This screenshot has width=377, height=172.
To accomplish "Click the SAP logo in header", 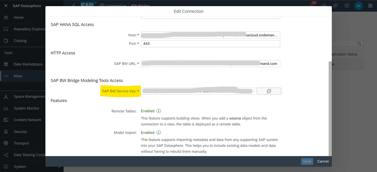I will point(89,5).
